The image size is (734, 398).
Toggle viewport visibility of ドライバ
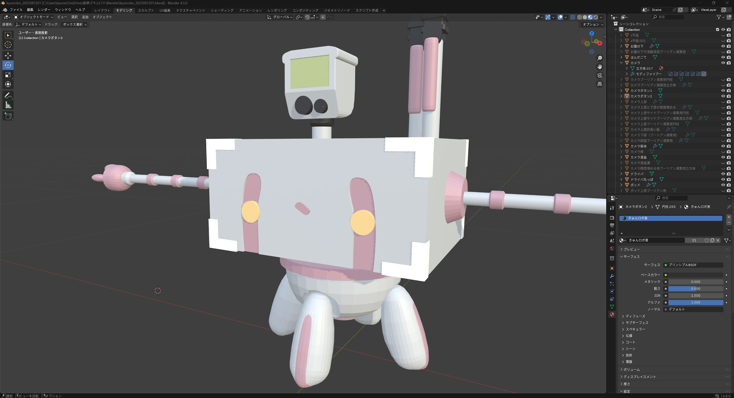point(723,174)
